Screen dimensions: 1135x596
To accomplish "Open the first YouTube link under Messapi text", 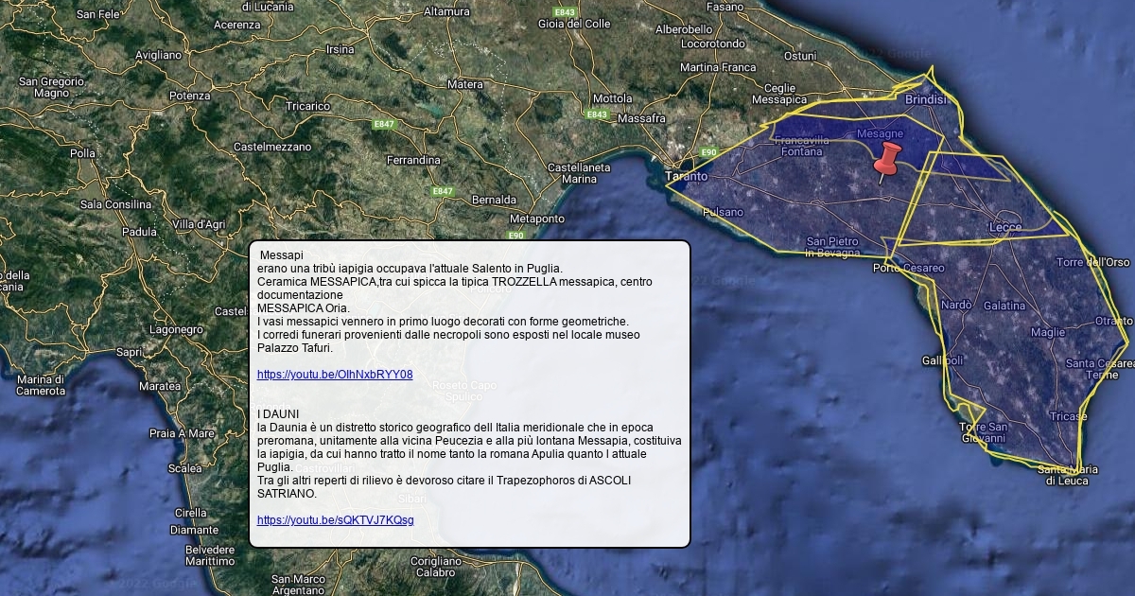I will [x=335, y=375].
